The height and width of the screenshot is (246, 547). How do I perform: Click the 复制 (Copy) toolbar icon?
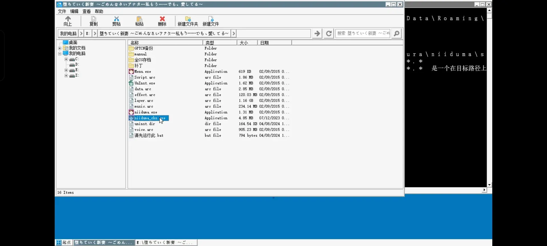coord(93,19)
